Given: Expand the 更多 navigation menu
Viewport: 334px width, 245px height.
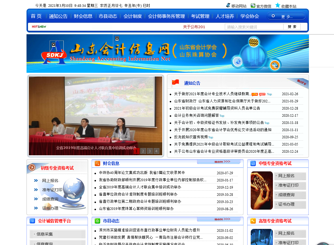Looking at the screenshot, I should 286,16.
